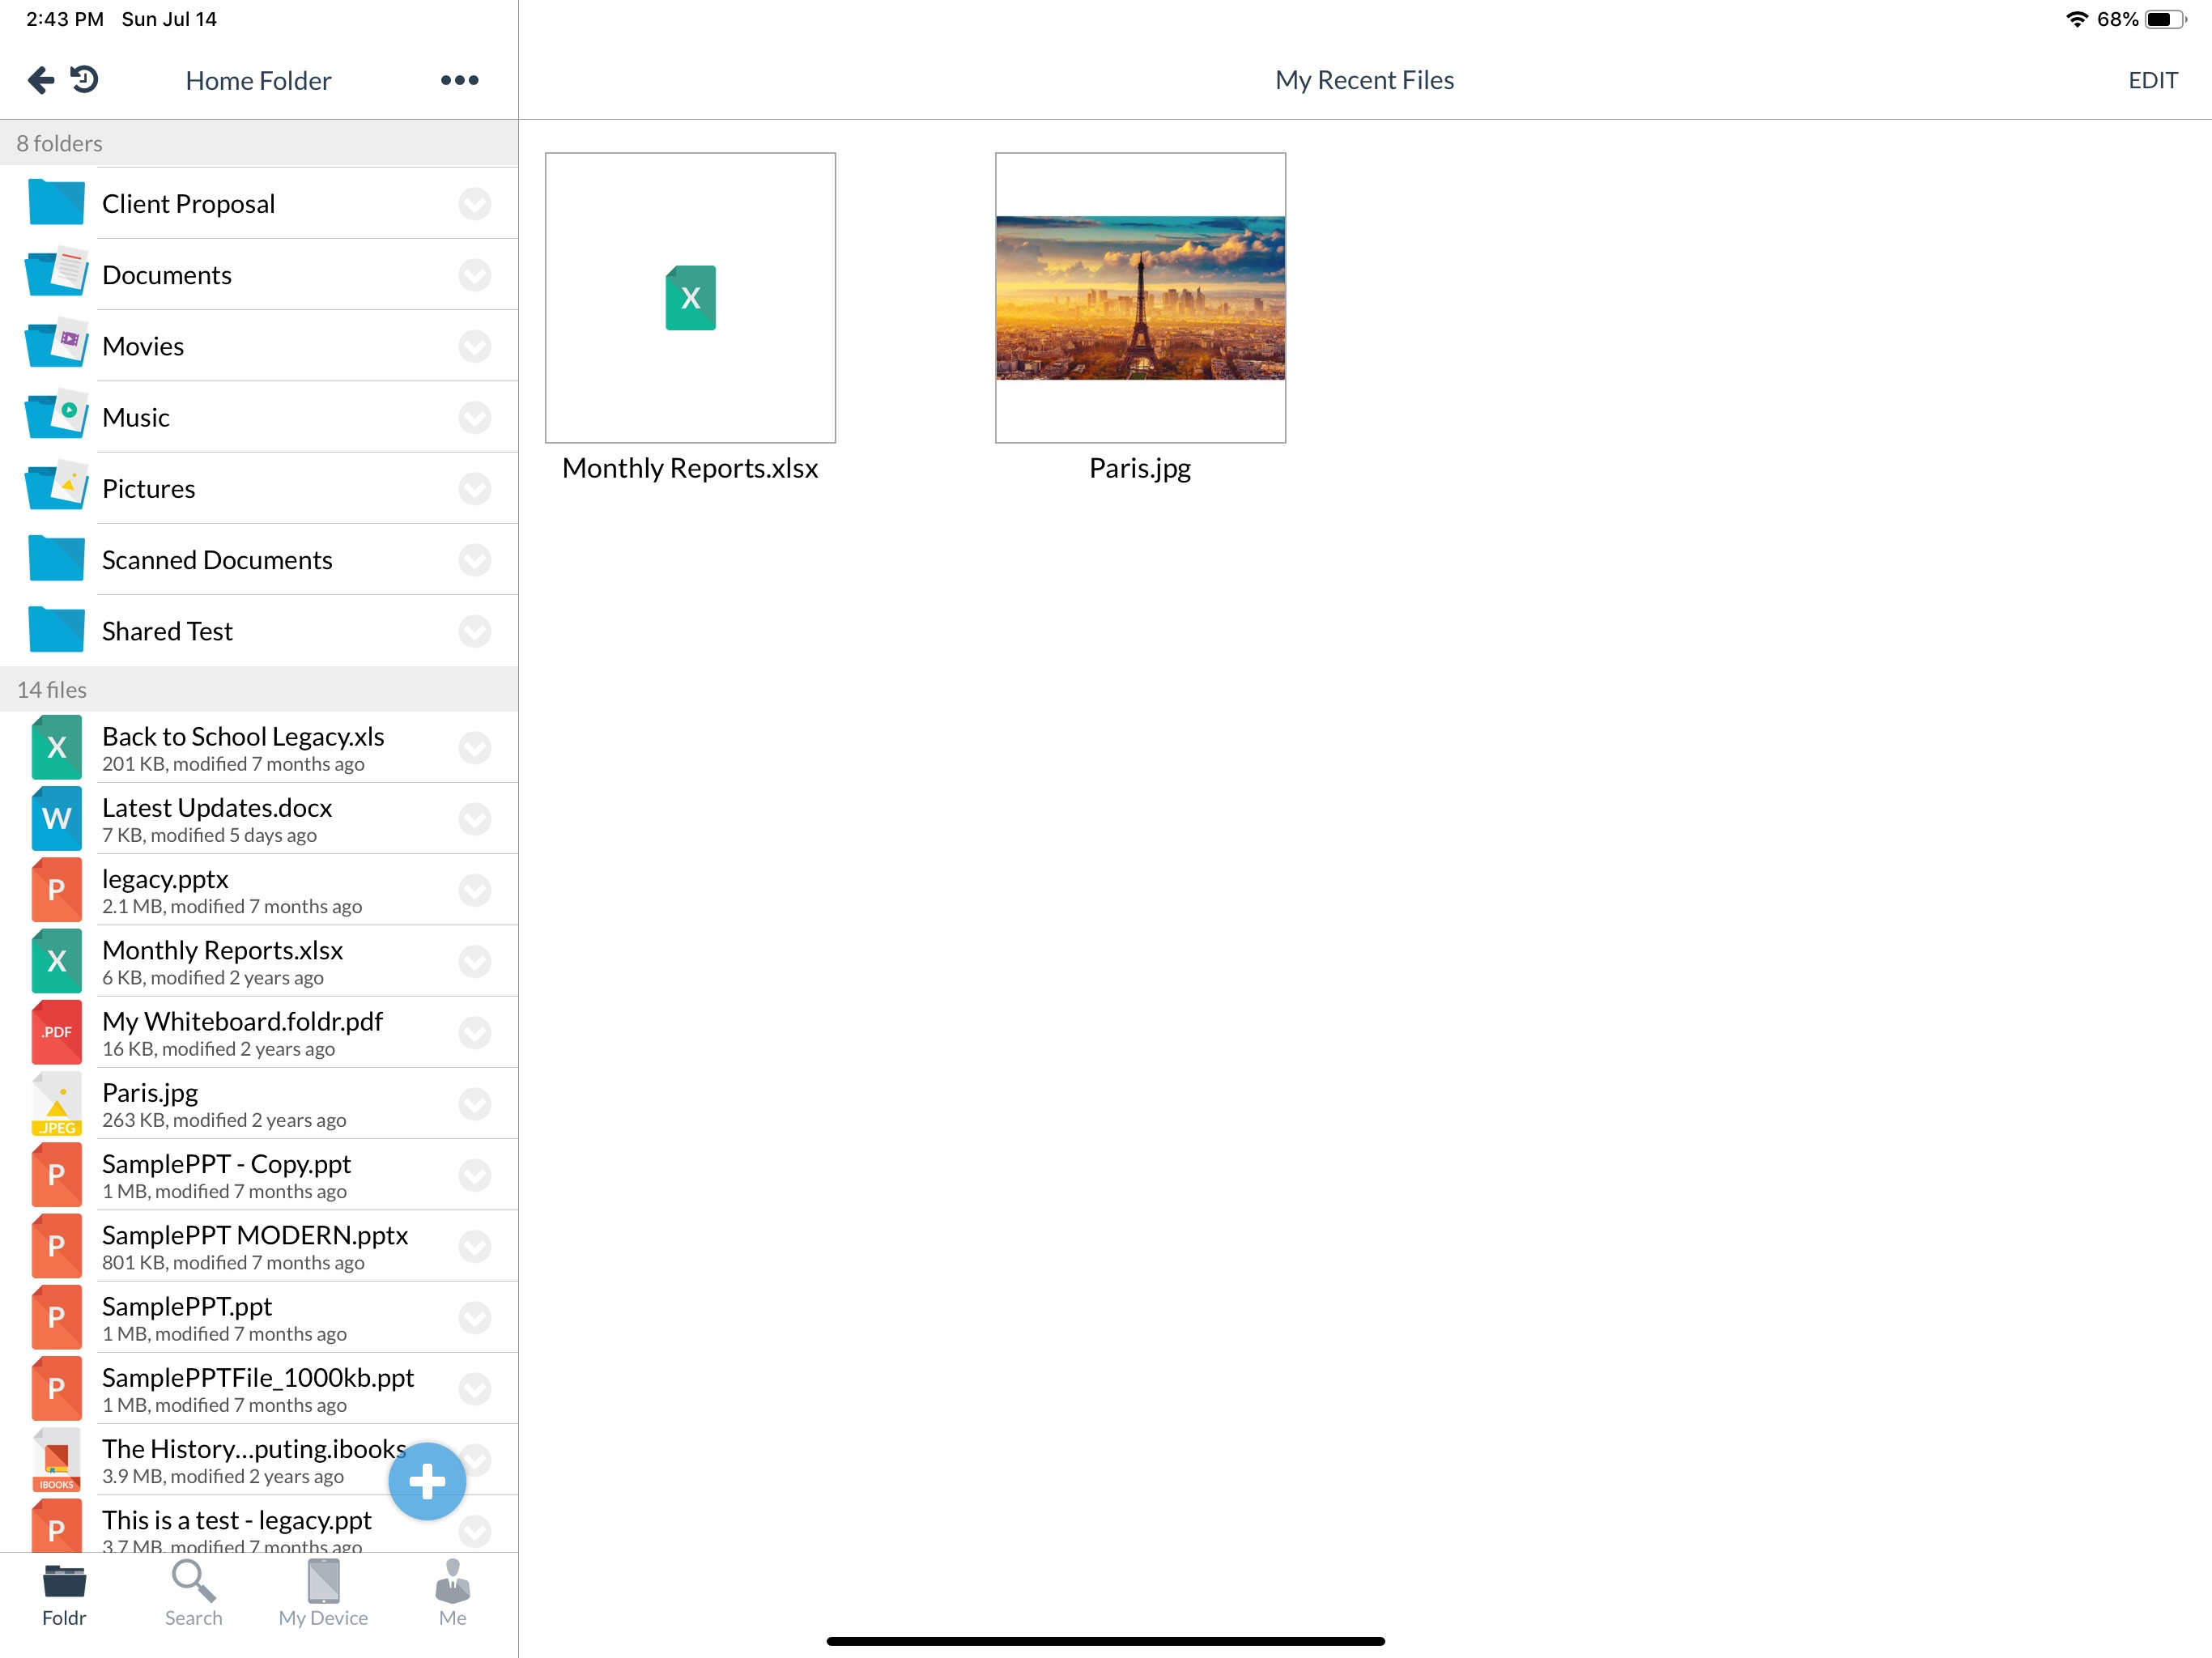The width and height of the screenshot is (2212, 1658).
Task: Expand options chevron for My Whiteboard.foldr.pdf
Action: tap(475, 1032)
